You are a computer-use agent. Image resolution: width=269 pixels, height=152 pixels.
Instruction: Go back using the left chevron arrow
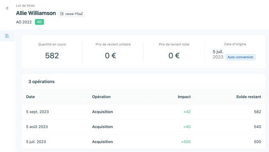pyautogui.click(x=7, y=8)
